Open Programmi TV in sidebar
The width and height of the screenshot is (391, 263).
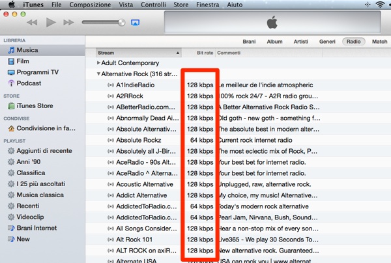[x=42, y=72]
